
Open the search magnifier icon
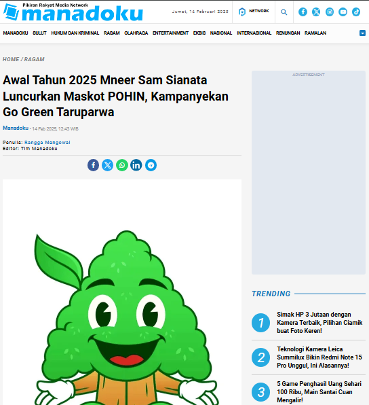[x=284, y=12]
